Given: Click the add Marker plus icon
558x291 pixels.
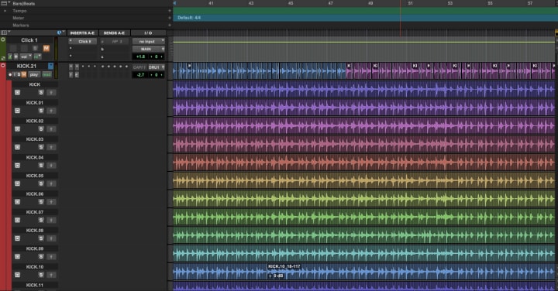Looking at the screenshot, I should (x=170, y=26).
